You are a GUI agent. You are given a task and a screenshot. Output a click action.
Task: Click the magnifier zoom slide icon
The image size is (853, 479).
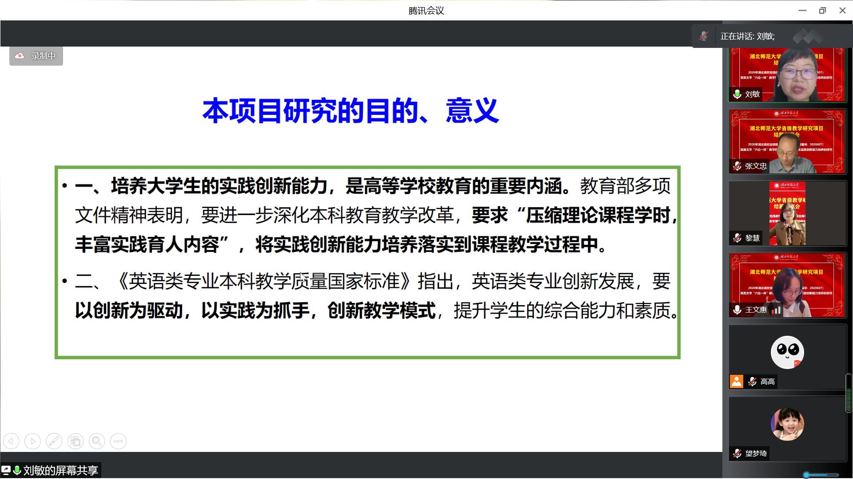pos(96,441)
